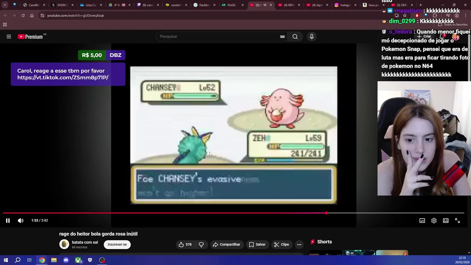Open the browser home page

(x=32, y=15)
